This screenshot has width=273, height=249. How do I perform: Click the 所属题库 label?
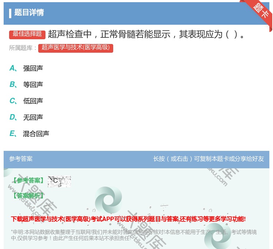(23, 48)
